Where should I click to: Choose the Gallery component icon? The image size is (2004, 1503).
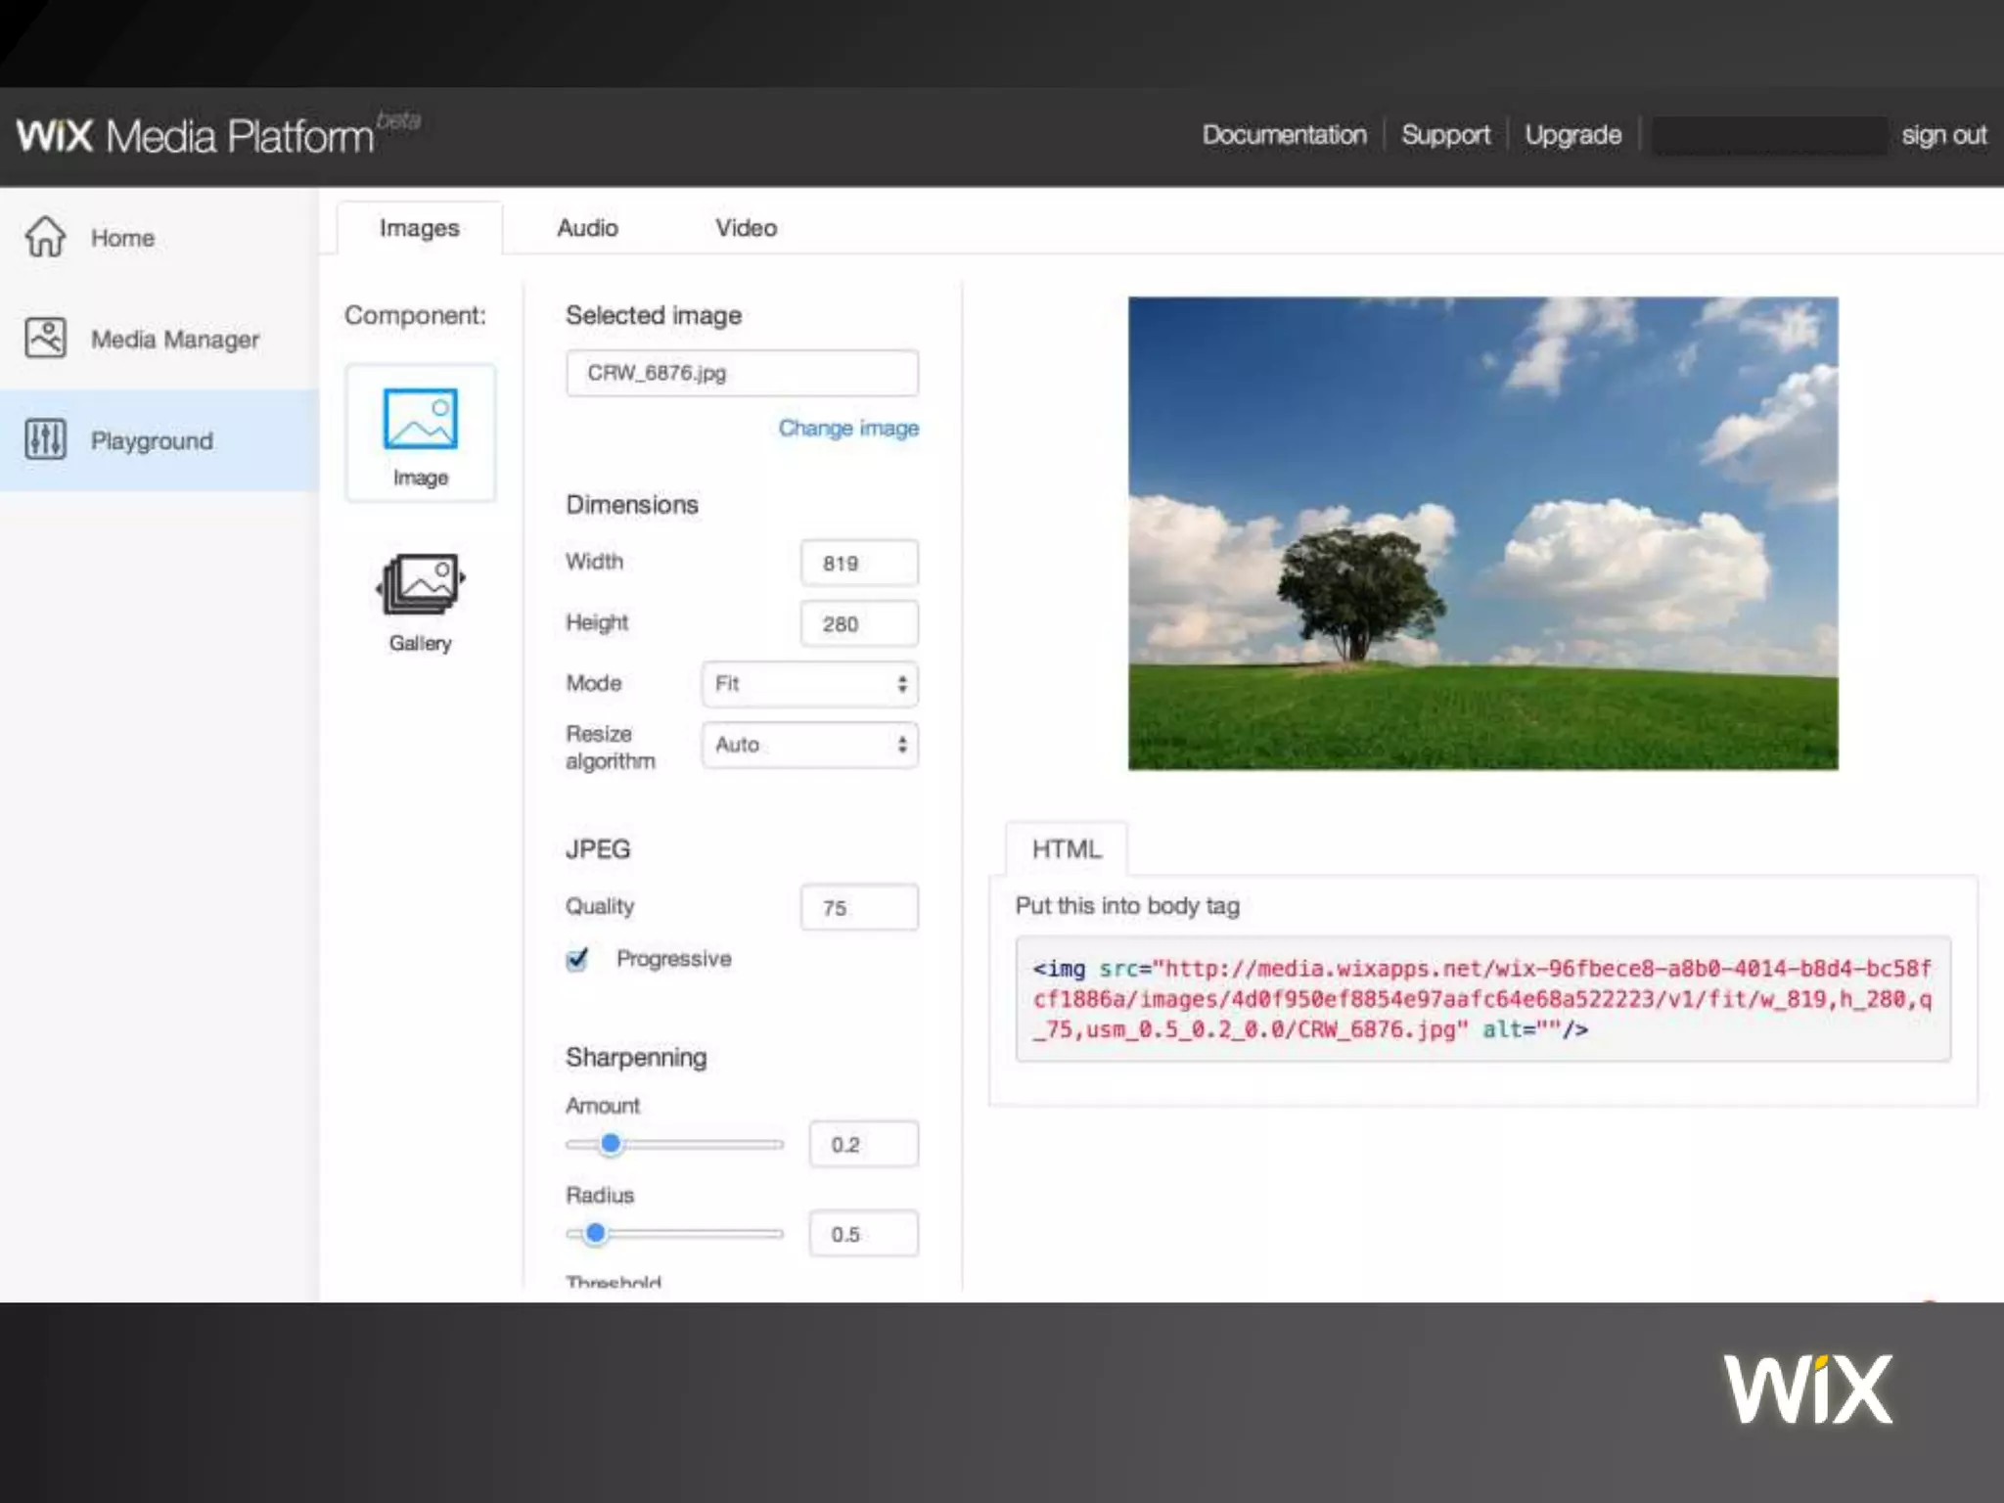click(420, 584)
